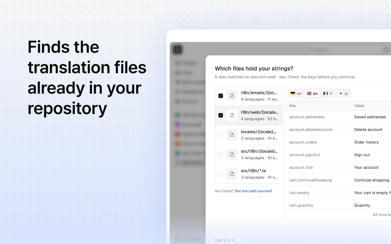Select the account.title key cell

(x=301, y=167)
